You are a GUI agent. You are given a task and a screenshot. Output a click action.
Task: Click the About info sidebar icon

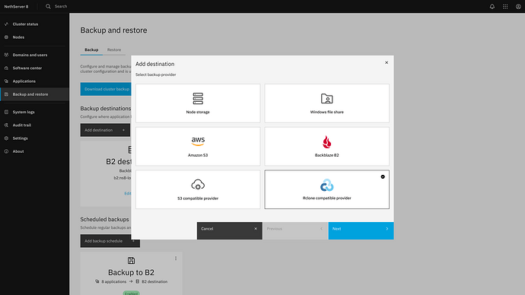tap(6, 151)
